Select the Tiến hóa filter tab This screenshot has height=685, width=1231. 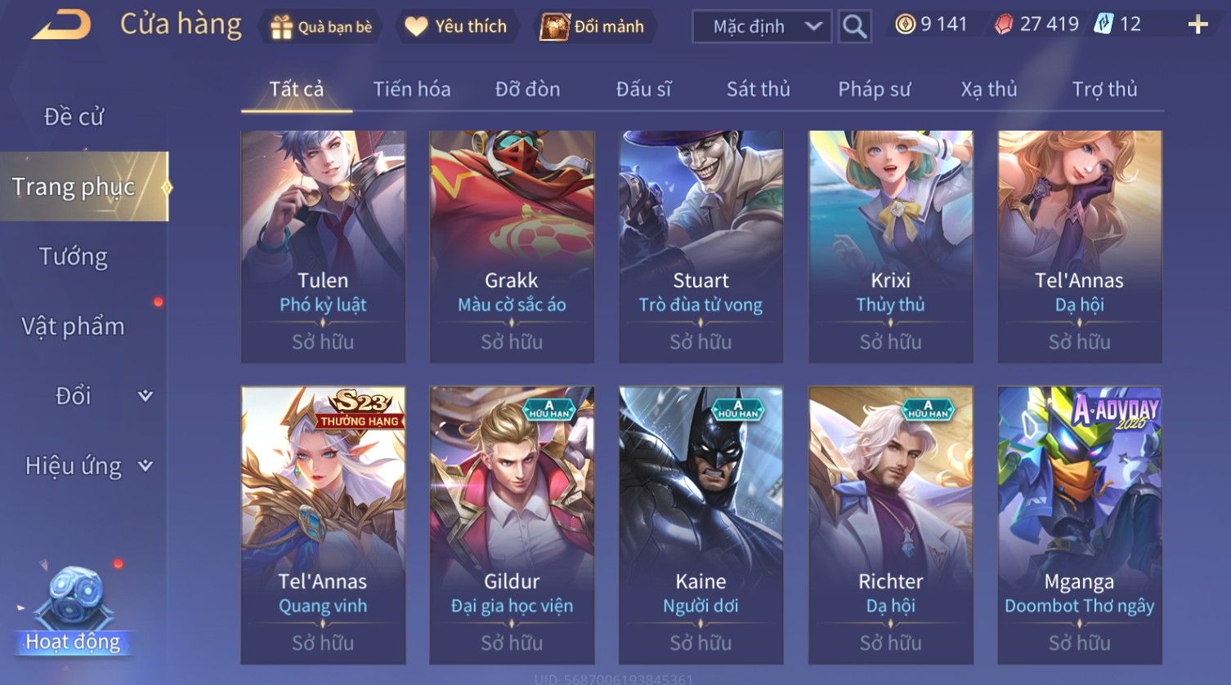click(x=412, y=89)
